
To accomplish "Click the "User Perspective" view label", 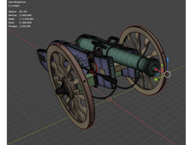I will pos(17,2).
